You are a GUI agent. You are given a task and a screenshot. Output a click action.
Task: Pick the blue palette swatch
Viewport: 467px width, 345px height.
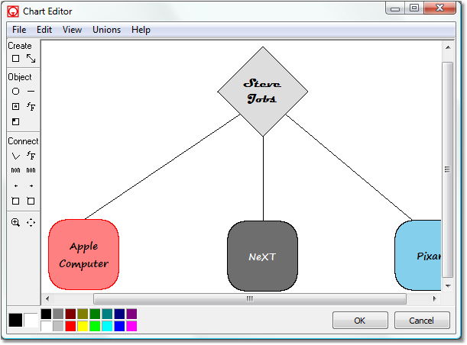(119, 326)
